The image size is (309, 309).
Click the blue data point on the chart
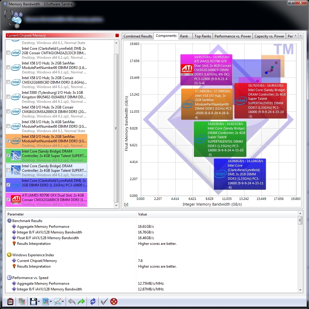[266, 73]
